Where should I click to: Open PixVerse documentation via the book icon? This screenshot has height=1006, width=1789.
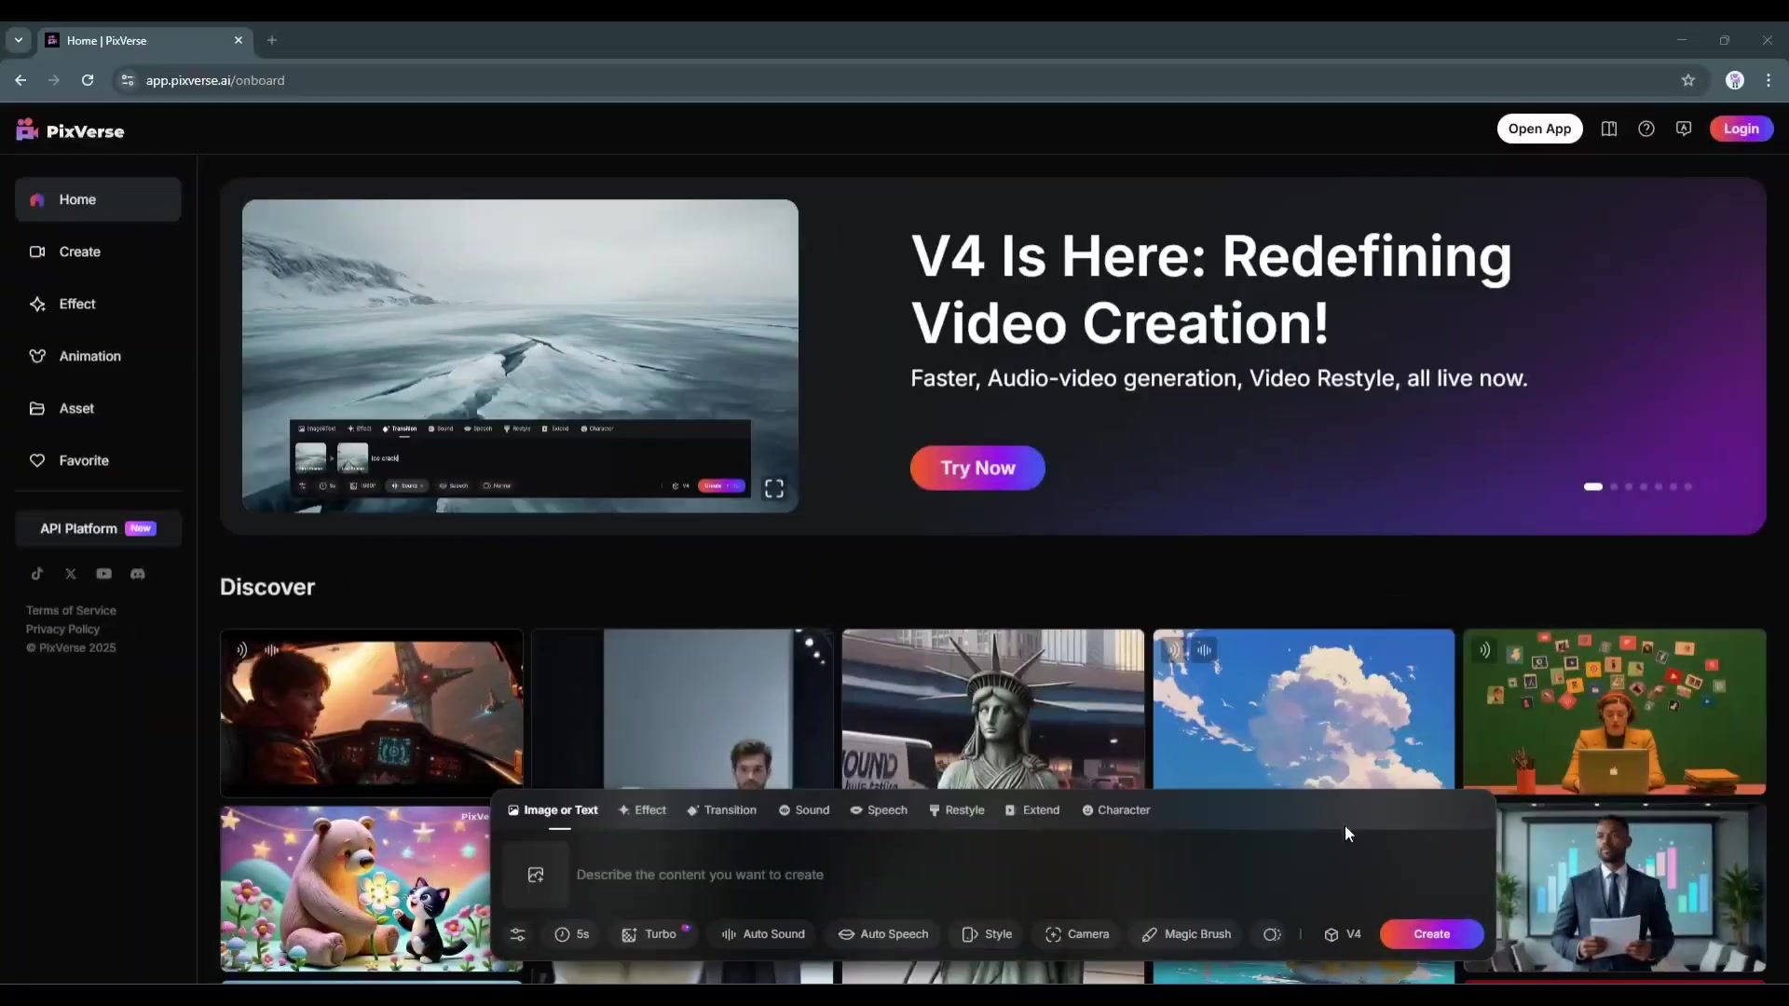pos(1610,129)
